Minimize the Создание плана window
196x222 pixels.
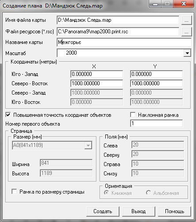click(155, 4)
